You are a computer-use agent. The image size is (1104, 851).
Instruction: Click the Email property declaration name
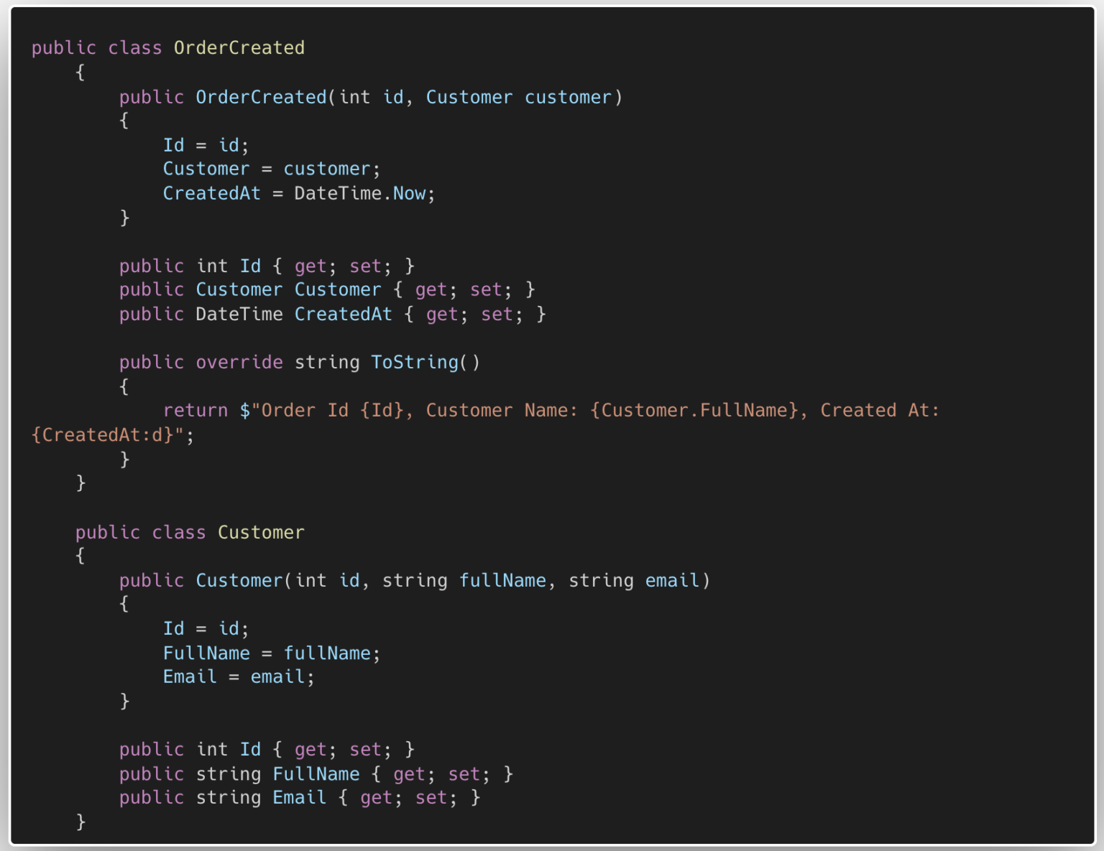(x=299, y=797)
